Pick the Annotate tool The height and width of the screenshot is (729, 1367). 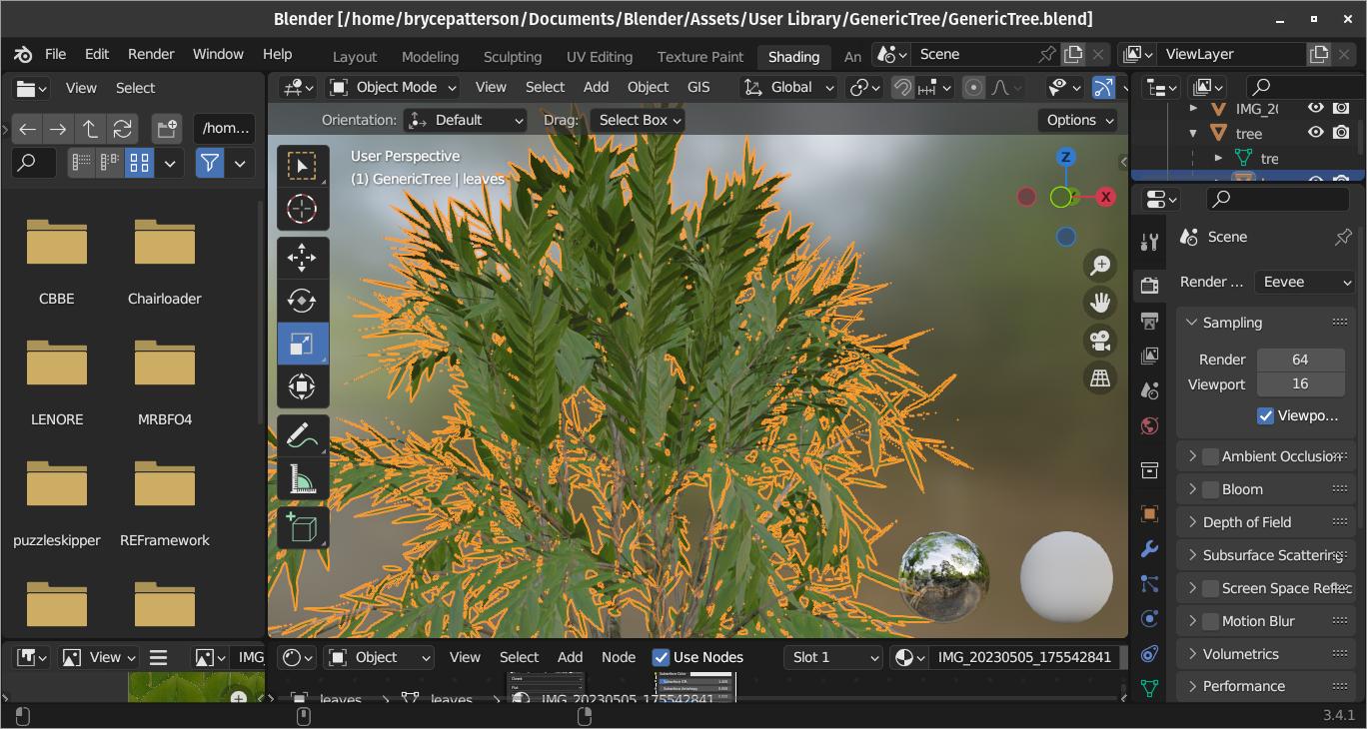pyautogui.click(x=302, y=435)
